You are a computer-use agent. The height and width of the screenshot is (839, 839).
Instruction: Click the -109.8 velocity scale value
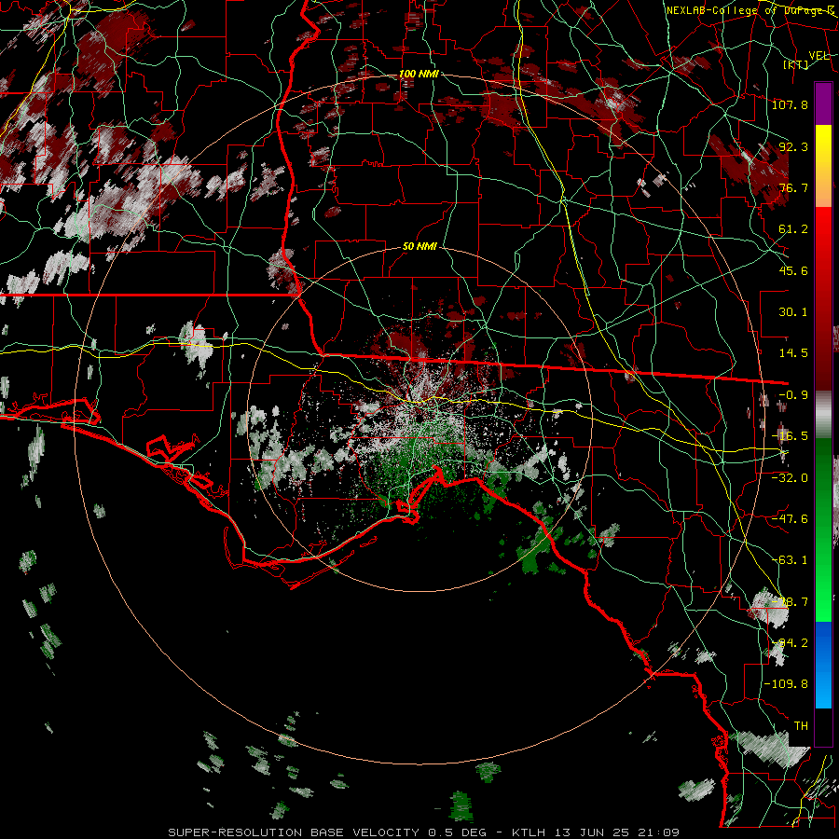(x=786, y=683)
